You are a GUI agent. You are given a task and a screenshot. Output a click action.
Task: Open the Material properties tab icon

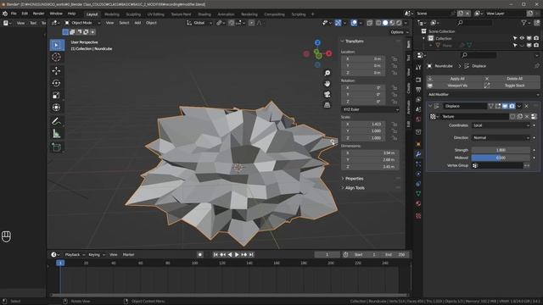pos(418,203)
